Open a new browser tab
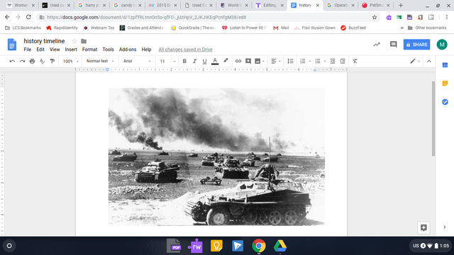This screenshot has width=454, height=255. point(401,5)
